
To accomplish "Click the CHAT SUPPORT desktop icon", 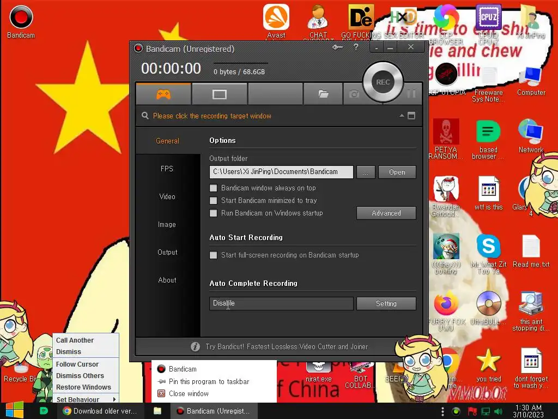I will tap(318, 21).
